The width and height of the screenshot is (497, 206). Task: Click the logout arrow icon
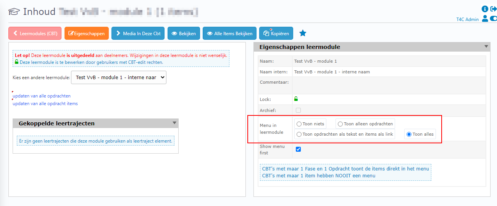pos(493,9)
